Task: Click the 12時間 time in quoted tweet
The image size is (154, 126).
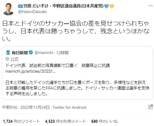Action: [x=62, y=53]
